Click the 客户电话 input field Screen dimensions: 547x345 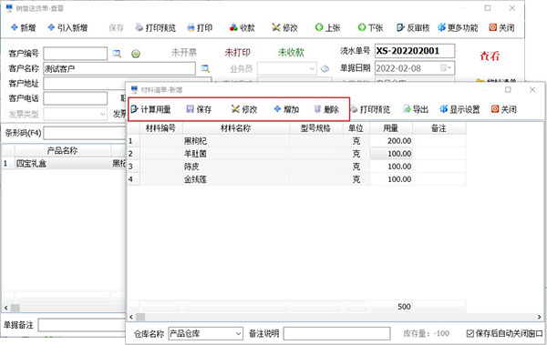click(x=76, y=98)
